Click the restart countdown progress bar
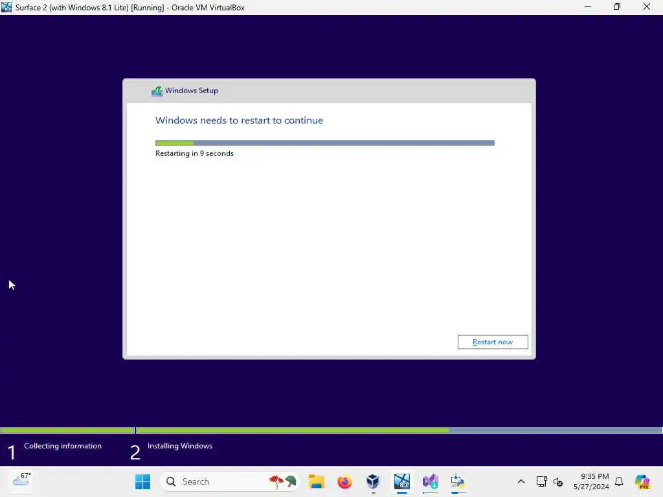The height and width of the screenshot is (497, 663). click(325, 143)
